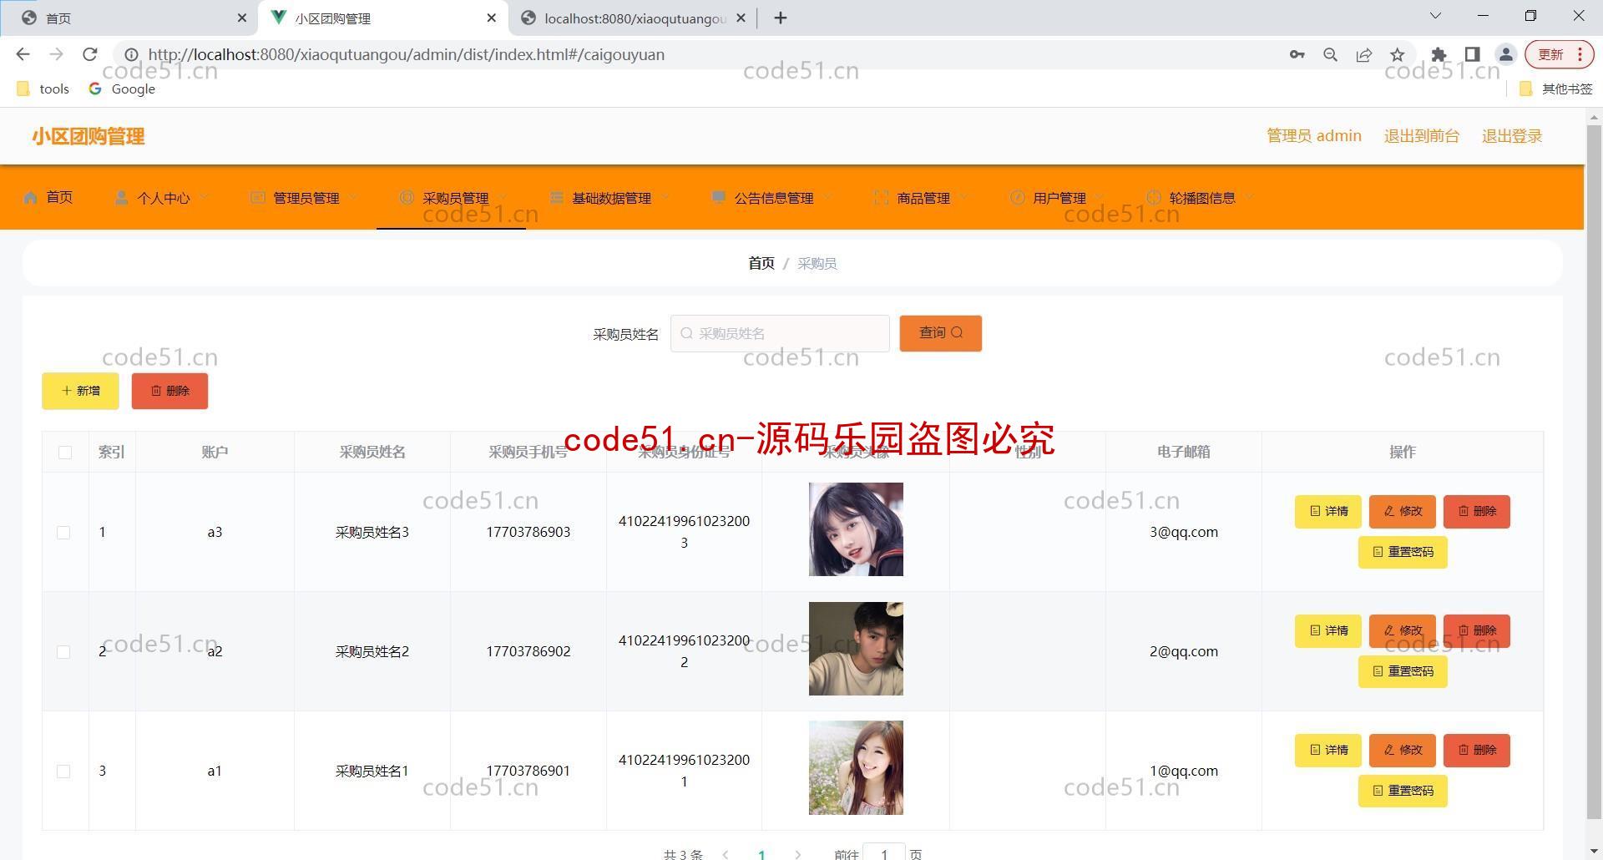Image resolution: width=1603 pixels, height=860 pixels.
Task: Click the icon beside 基础数据管理
Action: pos(557,198)
